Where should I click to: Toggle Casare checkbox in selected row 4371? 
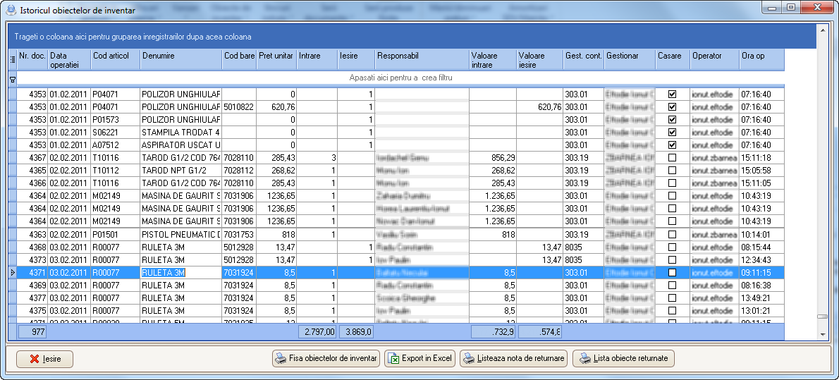[x=672, y=273]
